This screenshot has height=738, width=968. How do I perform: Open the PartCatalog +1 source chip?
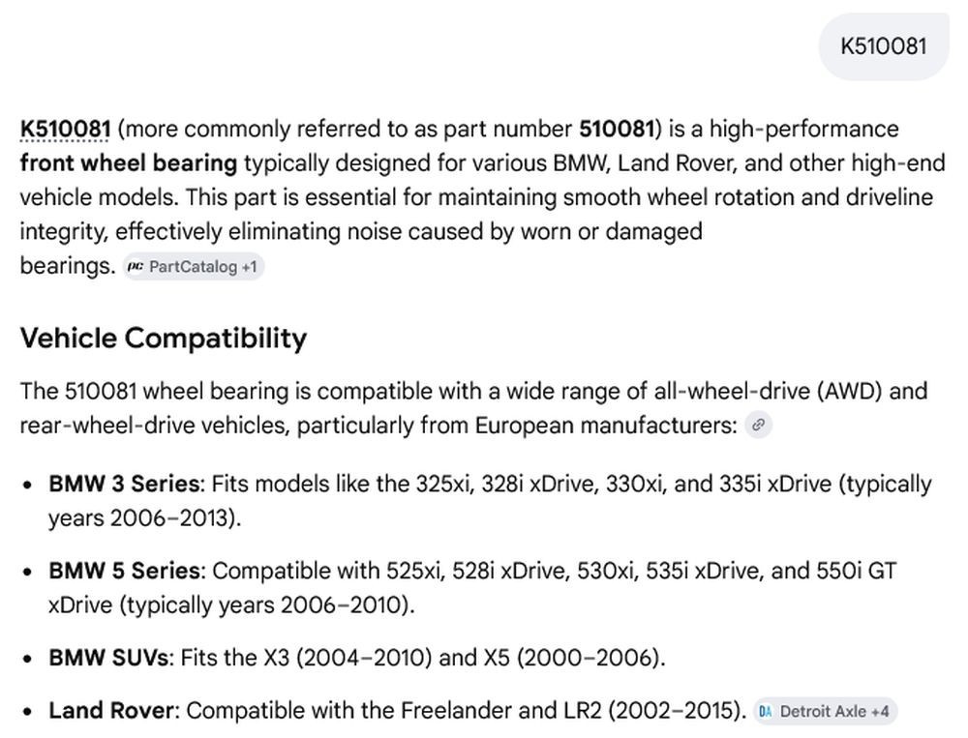194,267
